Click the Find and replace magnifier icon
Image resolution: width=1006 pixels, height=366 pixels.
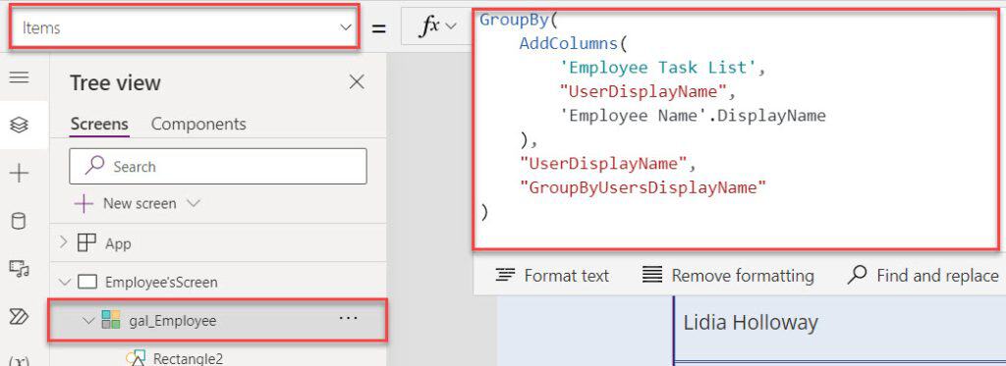pyautogui.click(x=857, y=276)
